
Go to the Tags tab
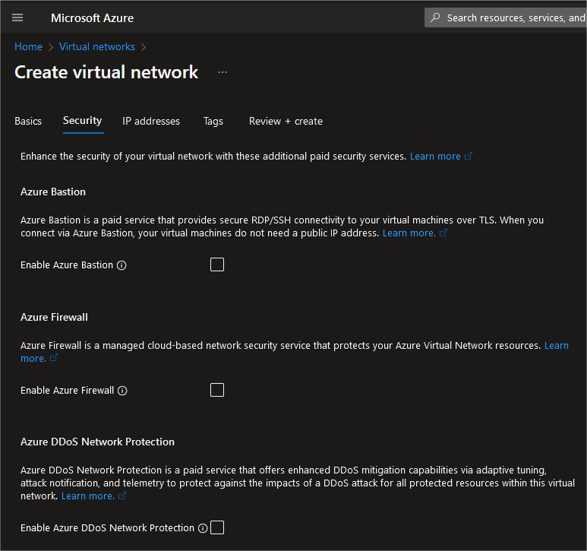click(x=213, y=121)
